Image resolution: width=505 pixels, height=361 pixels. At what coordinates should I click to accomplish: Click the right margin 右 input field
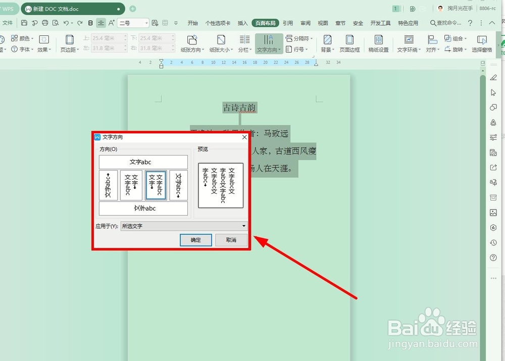point(157,48)
